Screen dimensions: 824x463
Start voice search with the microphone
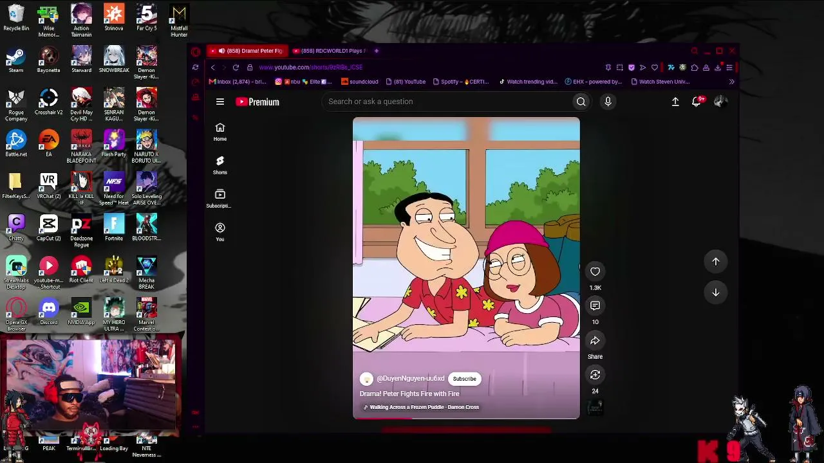(x=608, y=102)
